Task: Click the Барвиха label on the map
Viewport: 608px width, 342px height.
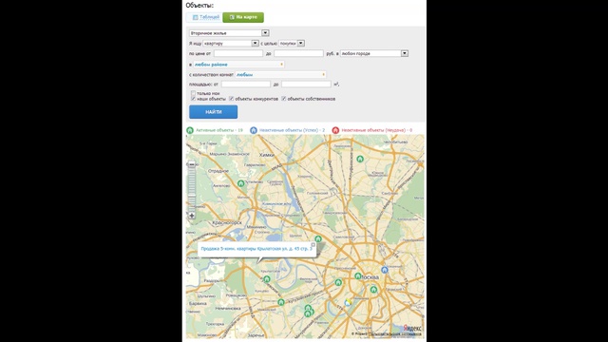Action: click(198, 304)
